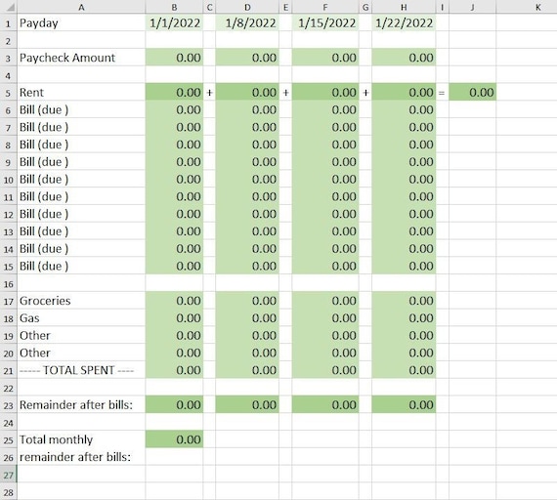Click the 1/1/2022 payday date cell
The image size is (557, 500).
pos(174,23)
